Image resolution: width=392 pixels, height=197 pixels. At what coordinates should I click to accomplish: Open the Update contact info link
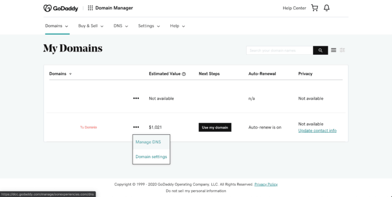317,131
